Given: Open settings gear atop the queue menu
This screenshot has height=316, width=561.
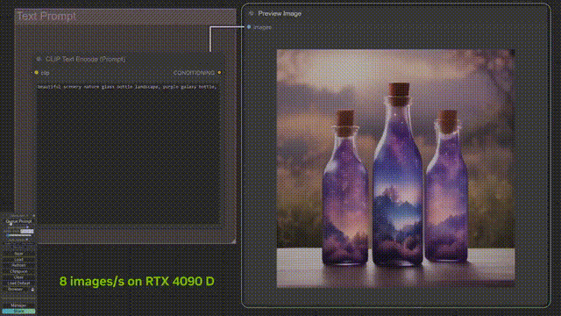Looking at the screenshot, I should (x=33, y=216).
